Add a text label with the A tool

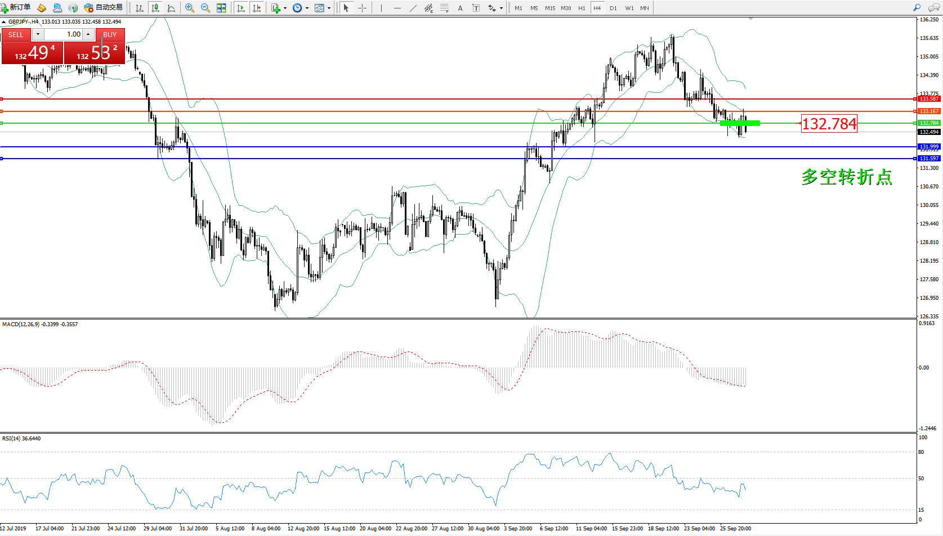point(460,8)
